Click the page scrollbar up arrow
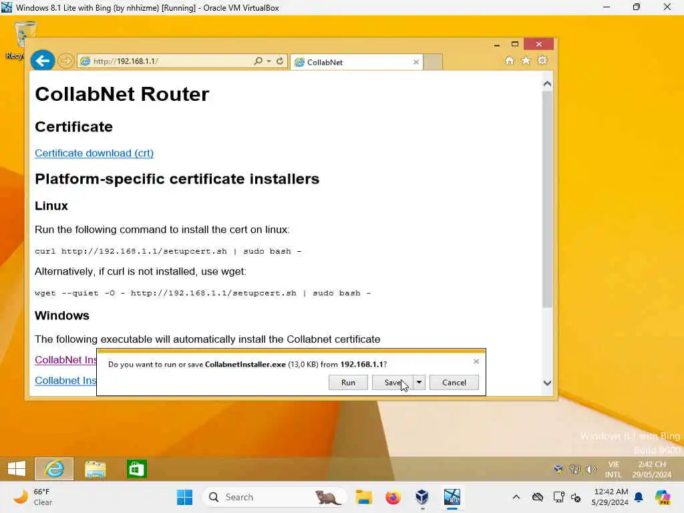684x513 pixels. click(x=548, y=83)
